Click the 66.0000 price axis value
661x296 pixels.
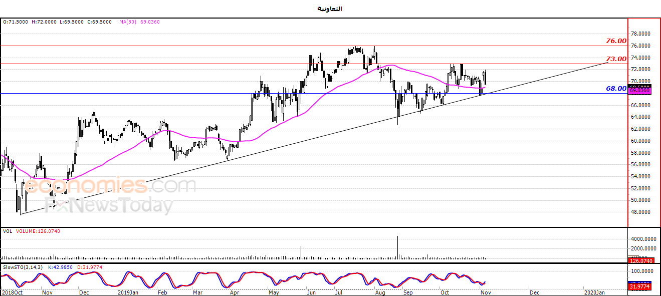[641, 105]
